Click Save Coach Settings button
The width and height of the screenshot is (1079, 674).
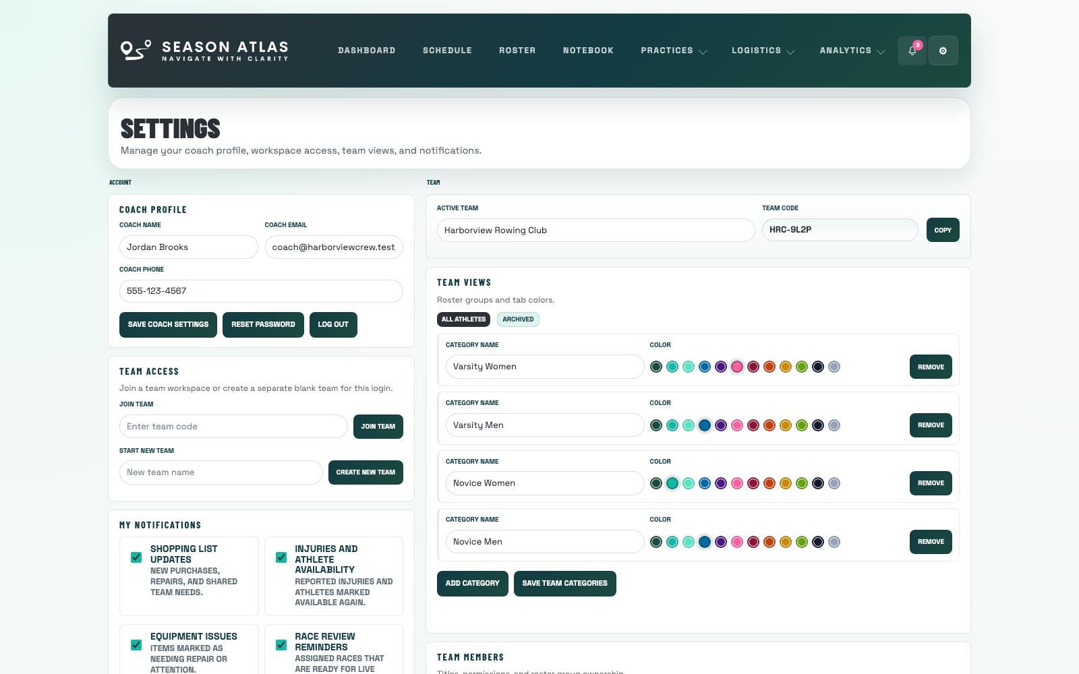tap(168, 325)
